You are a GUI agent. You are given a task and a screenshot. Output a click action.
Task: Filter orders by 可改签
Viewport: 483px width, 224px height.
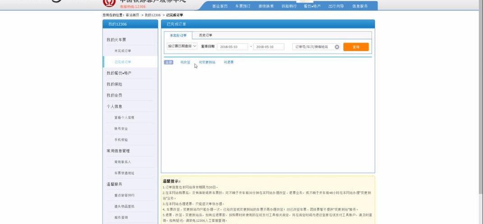pyautogui.click(x=185, y=62)
